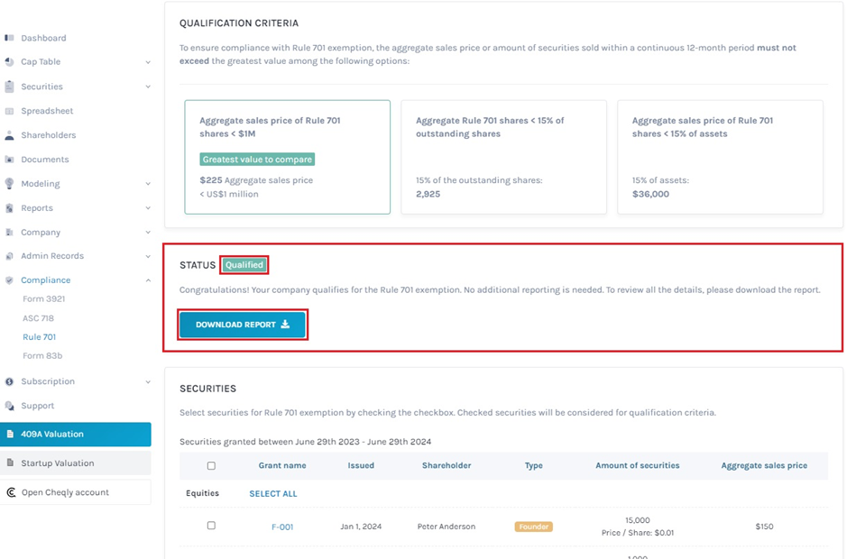Click the Admin Records icon
Image resolution: width=847 pixels, height=559 pixels.
[x=9, y=256]
